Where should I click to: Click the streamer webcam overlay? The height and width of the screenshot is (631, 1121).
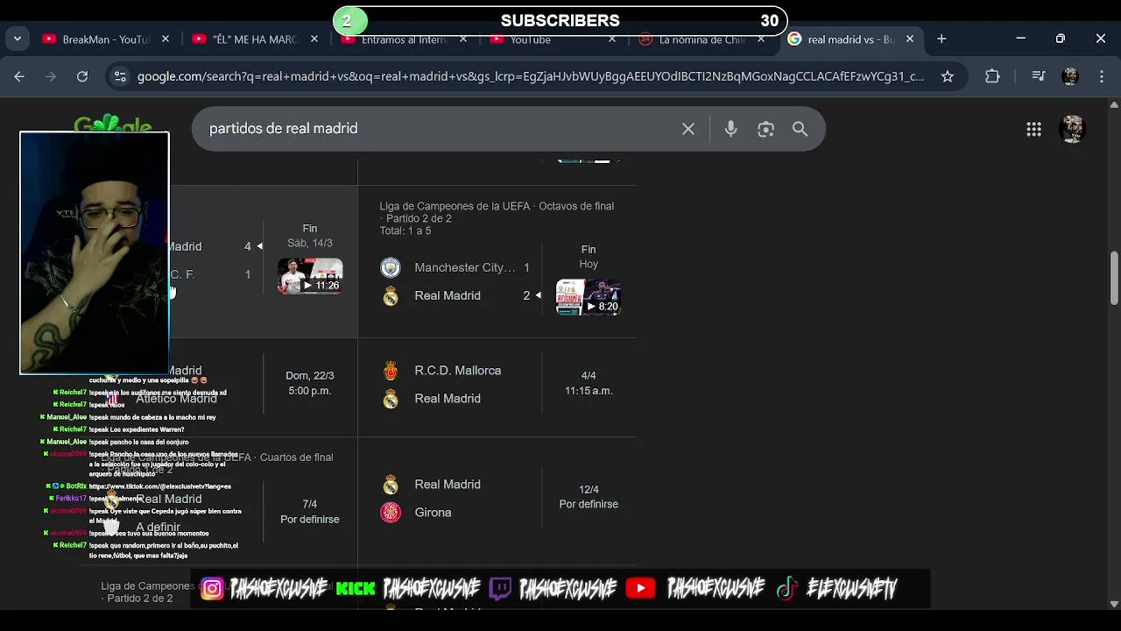[x=95, y=253]
